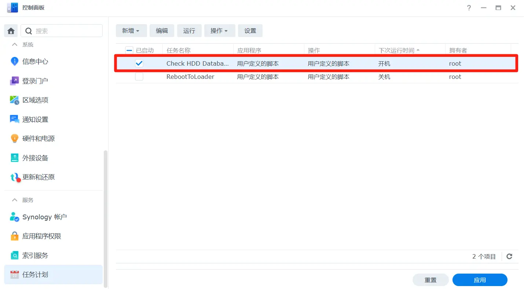Image resolution: width=524 pixels, height=289 pixels.
Task: Open the 新增 dropdown menu
Action: click(131, 31)
